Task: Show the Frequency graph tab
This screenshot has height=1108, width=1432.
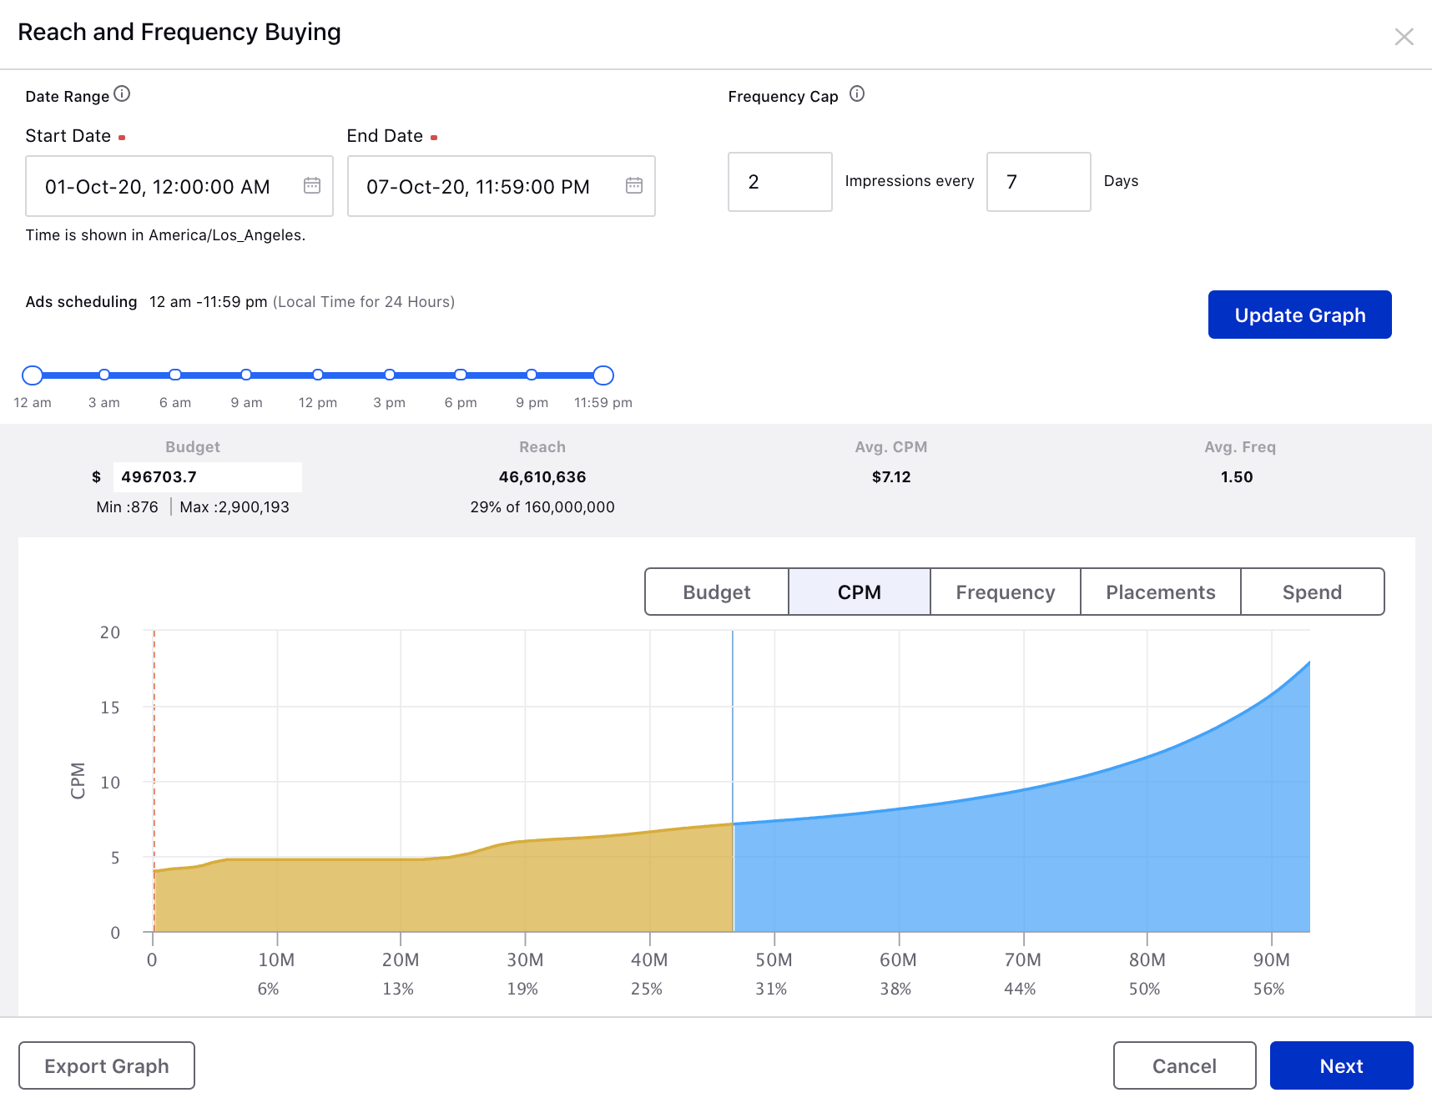Action: pos(1005,592)
